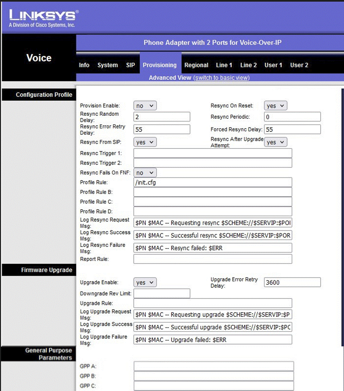Select the Forced Resync Delay field
The height and width of the screenshot is (391, 344).
pos(292,129)
